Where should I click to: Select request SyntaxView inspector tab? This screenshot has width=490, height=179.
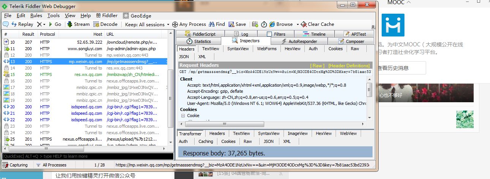tap(238, 49)
